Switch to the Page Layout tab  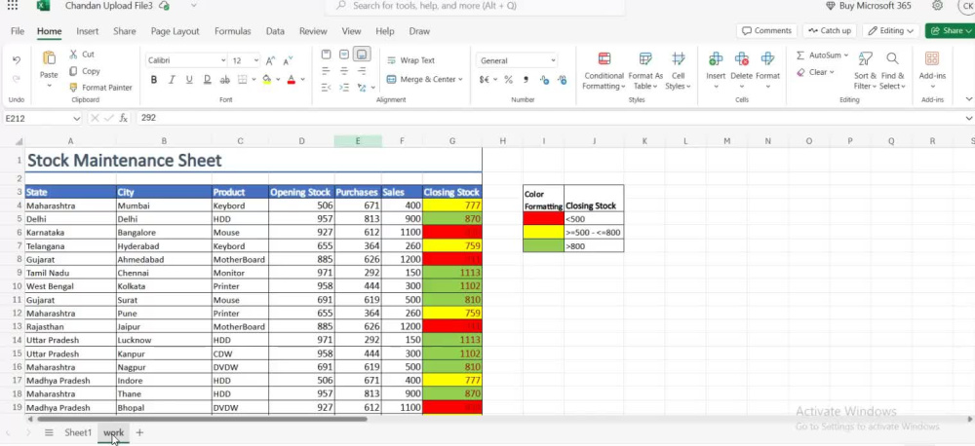pos(175,31)
